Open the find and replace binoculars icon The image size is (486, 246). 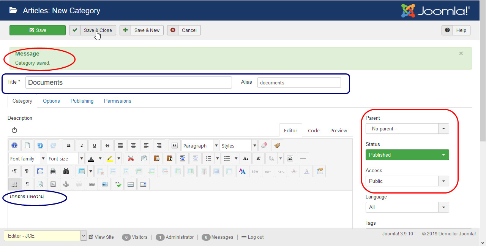pyautogui.click(x=66, y=171)
